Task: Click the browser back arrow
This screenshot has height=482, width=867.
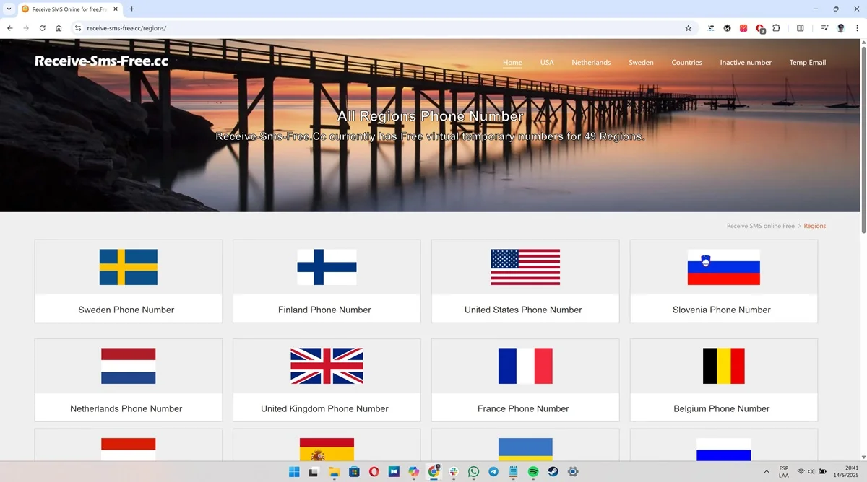Action: click(x=10, y=28)
